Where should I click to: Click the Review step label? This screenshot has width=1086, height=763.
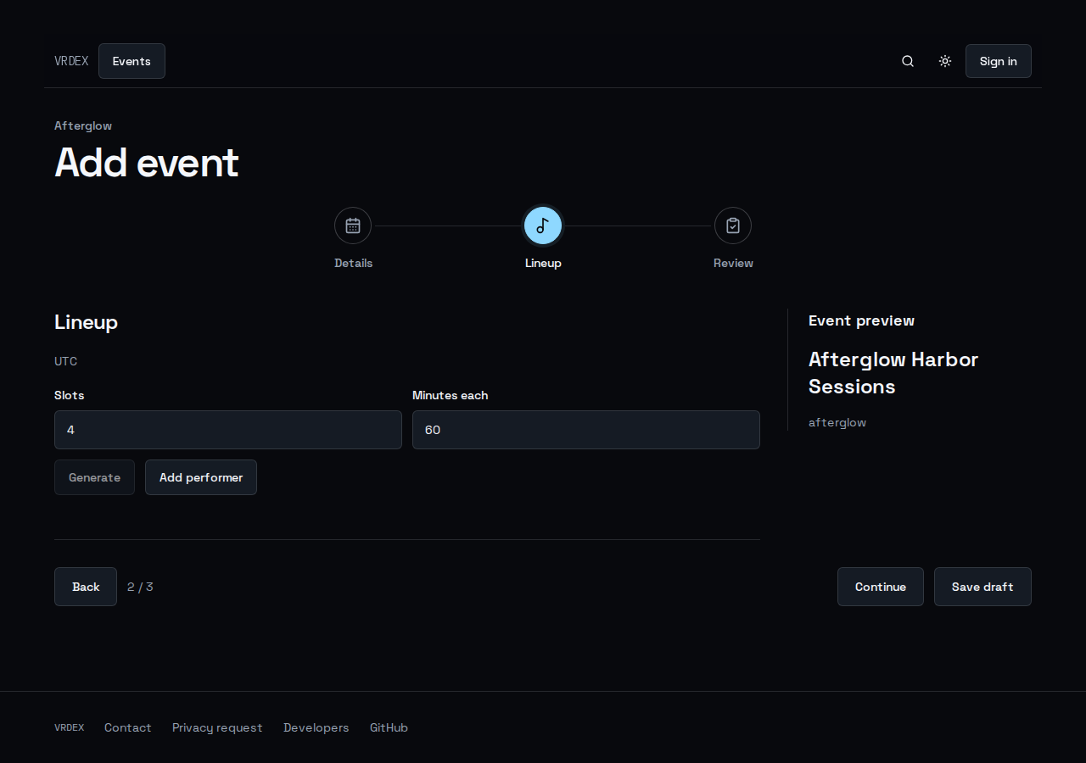tap(733, 263)
